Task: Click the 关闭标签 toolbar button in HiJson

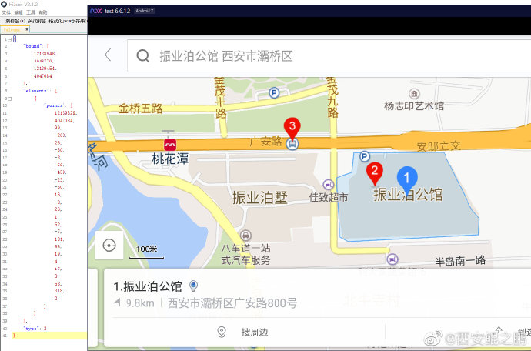Action: [x=37, y=21]
